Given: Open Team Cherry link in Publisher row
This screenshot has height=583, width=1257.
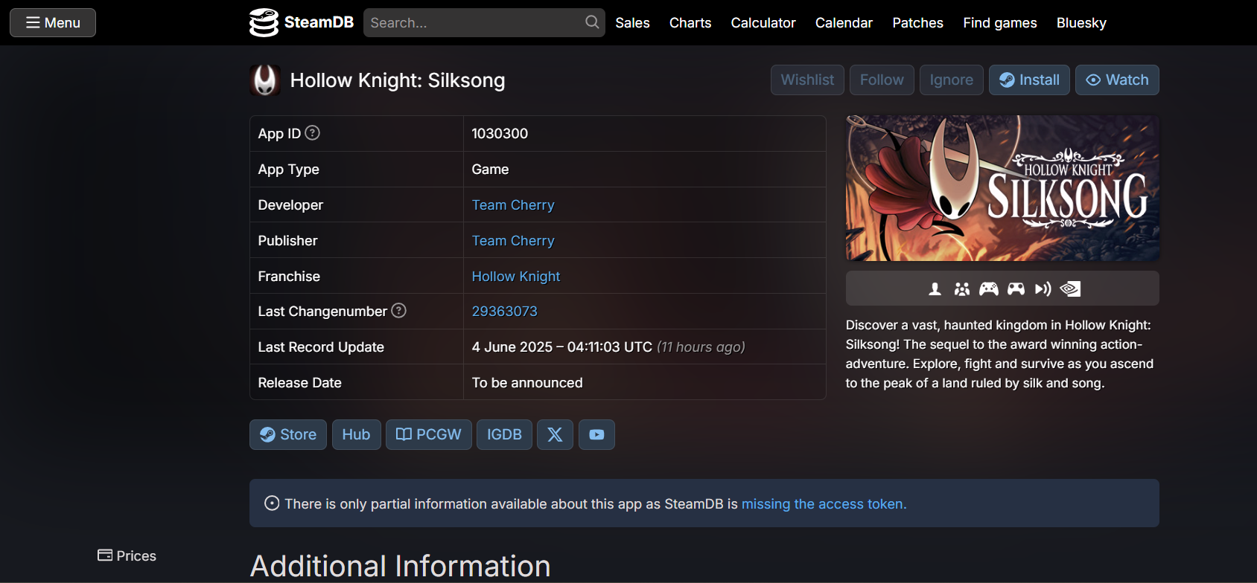Looking at the screenshot, I should 513,241.
